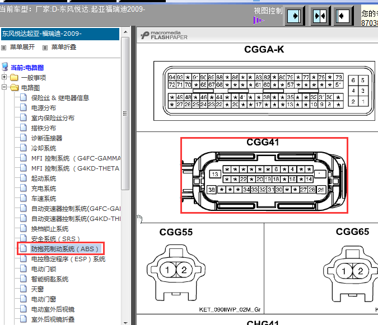Screen dimensions: 378x325
Task: Click page icon beside 电源分布
Action: pos(24,107)
